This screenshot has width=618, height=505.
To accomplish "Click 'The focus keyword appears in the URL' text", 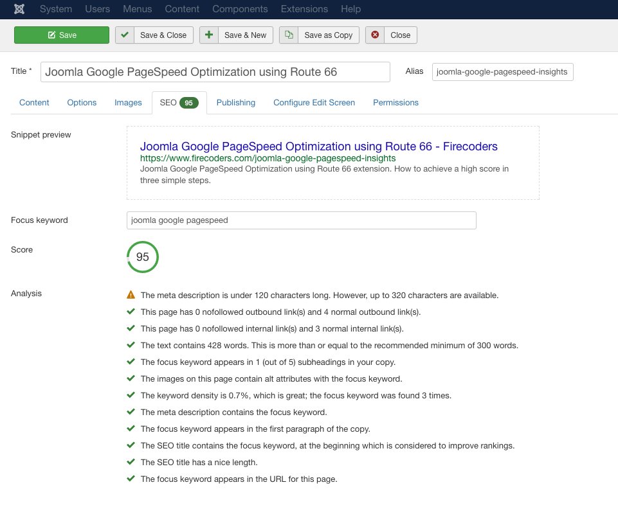I will point(239,479).
